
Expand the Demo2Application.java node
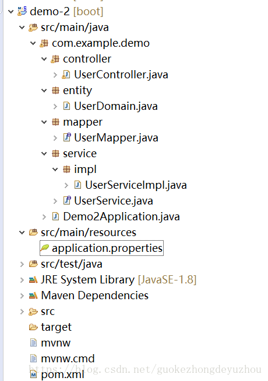44,217
